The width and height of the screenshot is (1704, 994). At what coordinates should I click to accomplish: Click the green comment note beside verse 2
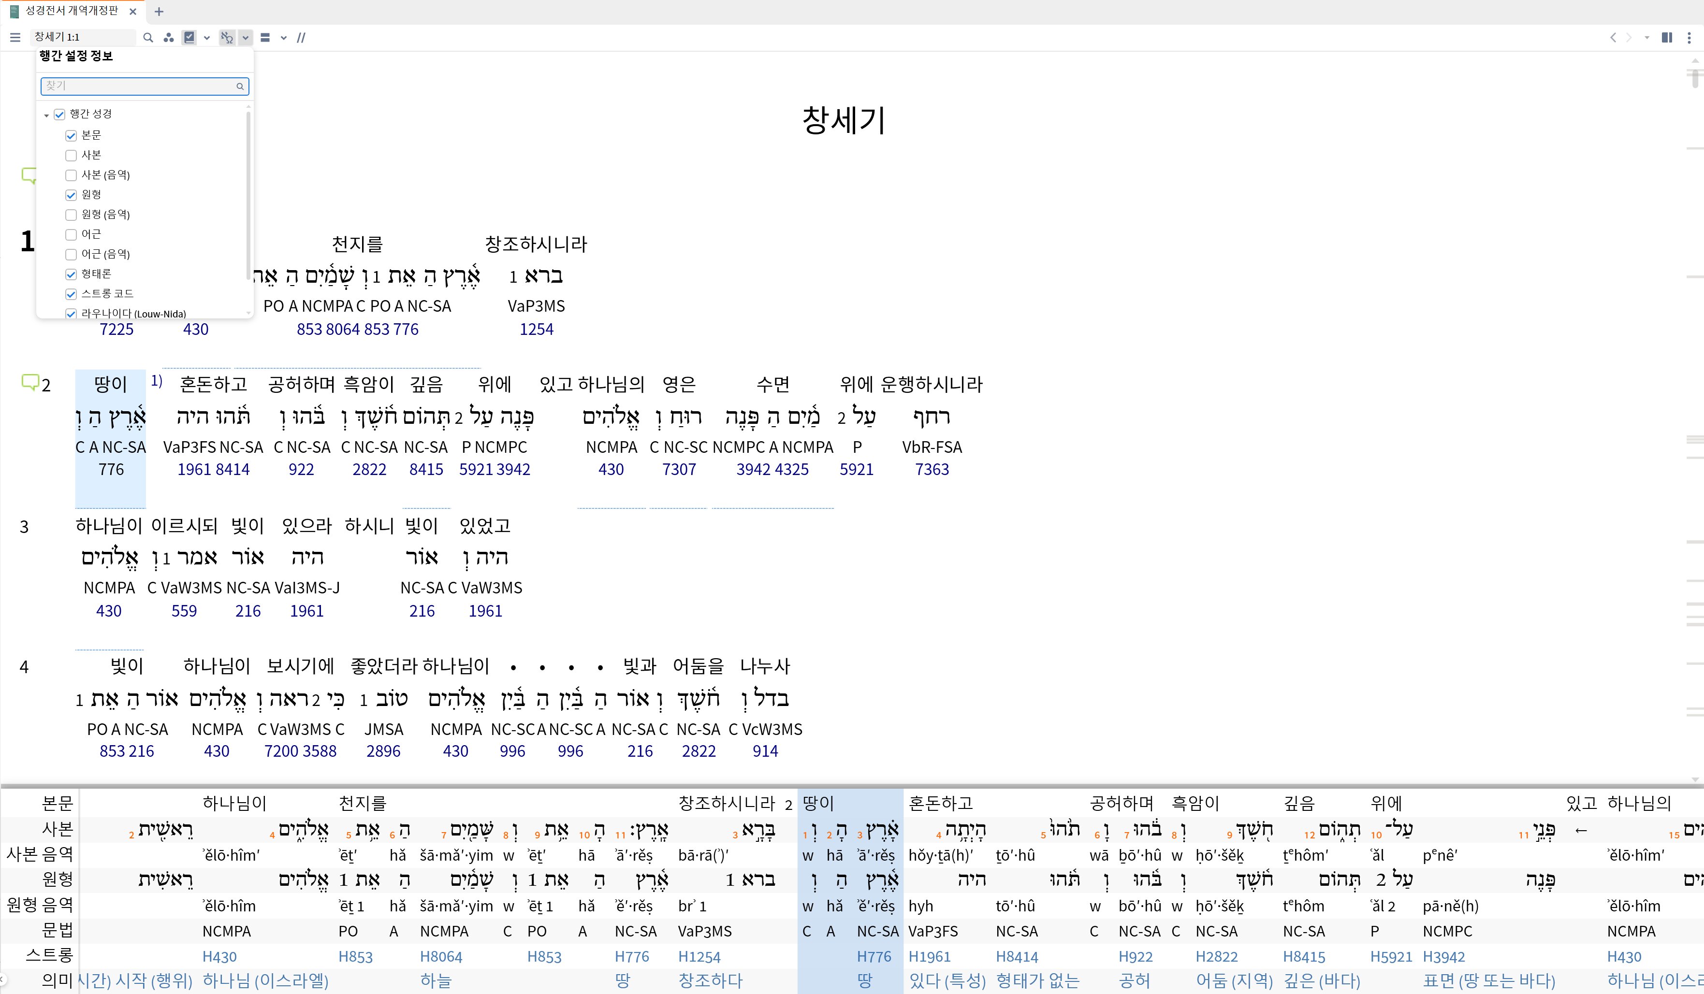[x=30, y=382]
